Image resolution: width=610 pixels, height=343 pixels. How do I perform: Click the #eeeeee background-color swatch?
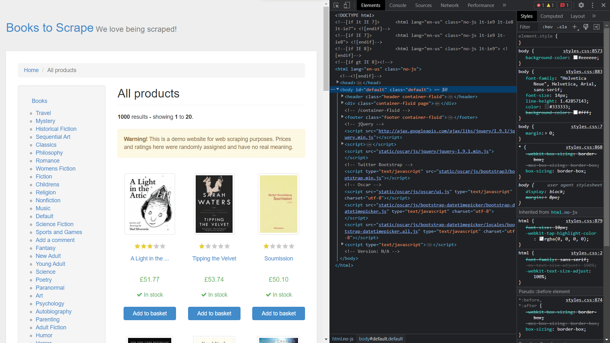[x=576, y=57]
